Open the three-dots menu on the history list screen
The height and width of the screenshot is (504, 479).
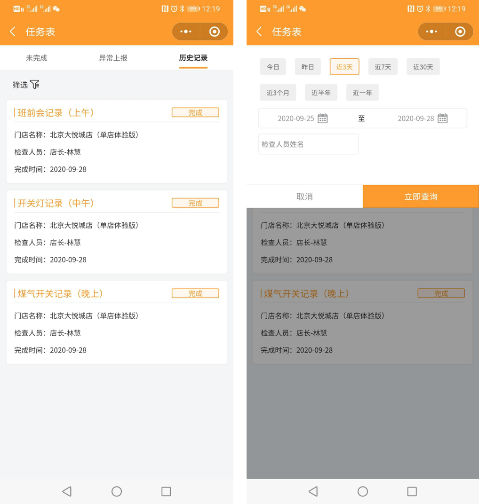(x=186, y=31)
